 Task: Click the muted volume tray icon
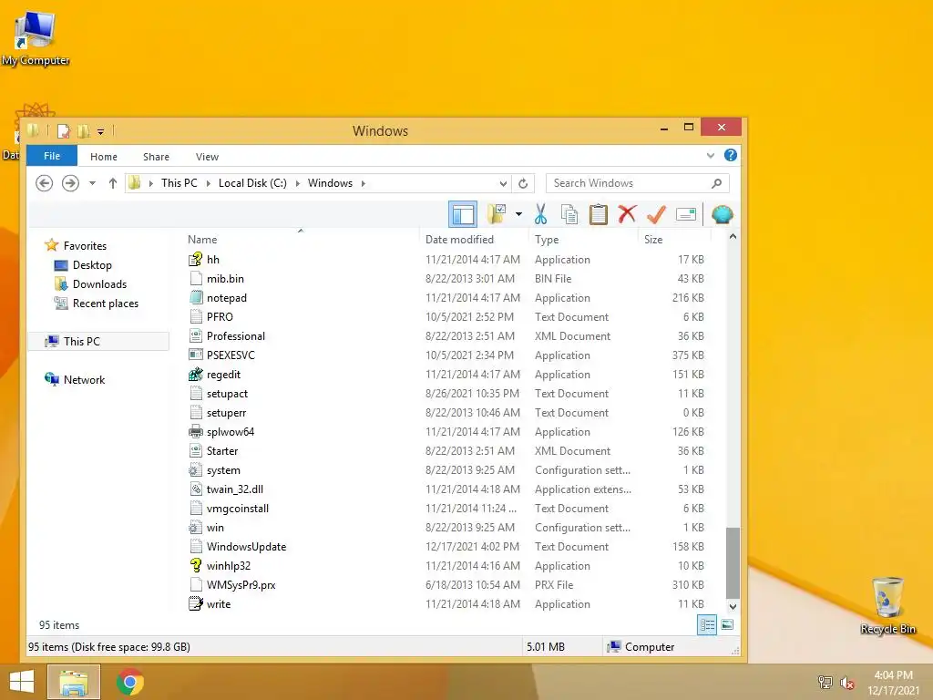[x=847, y=683]
